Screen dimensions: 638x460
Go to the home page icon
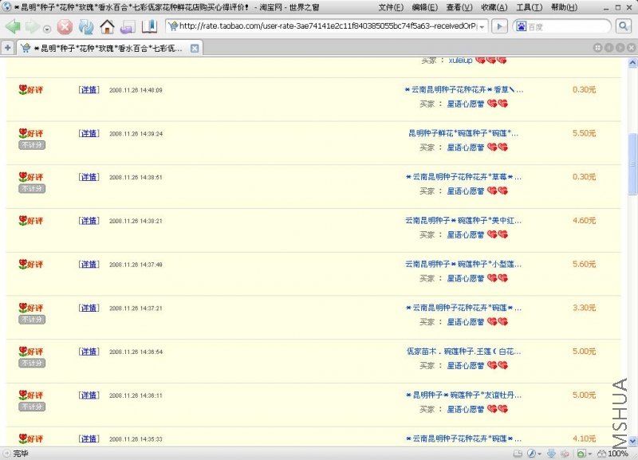tap(107, 27)
